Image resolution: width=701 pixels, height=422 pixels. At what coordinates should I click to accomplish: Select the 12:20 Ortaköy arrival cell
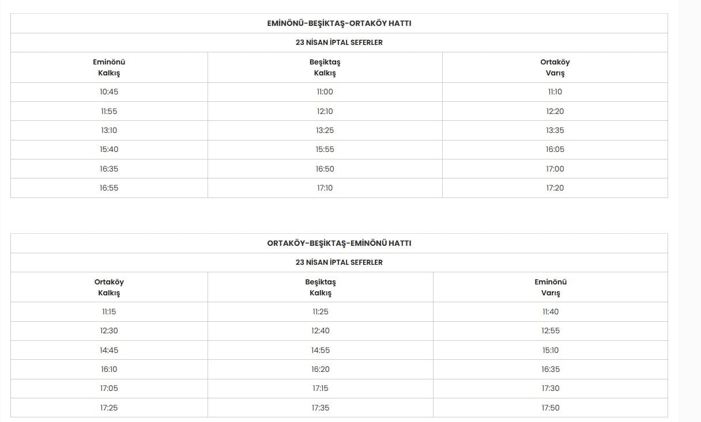click(x=555, y=111)
